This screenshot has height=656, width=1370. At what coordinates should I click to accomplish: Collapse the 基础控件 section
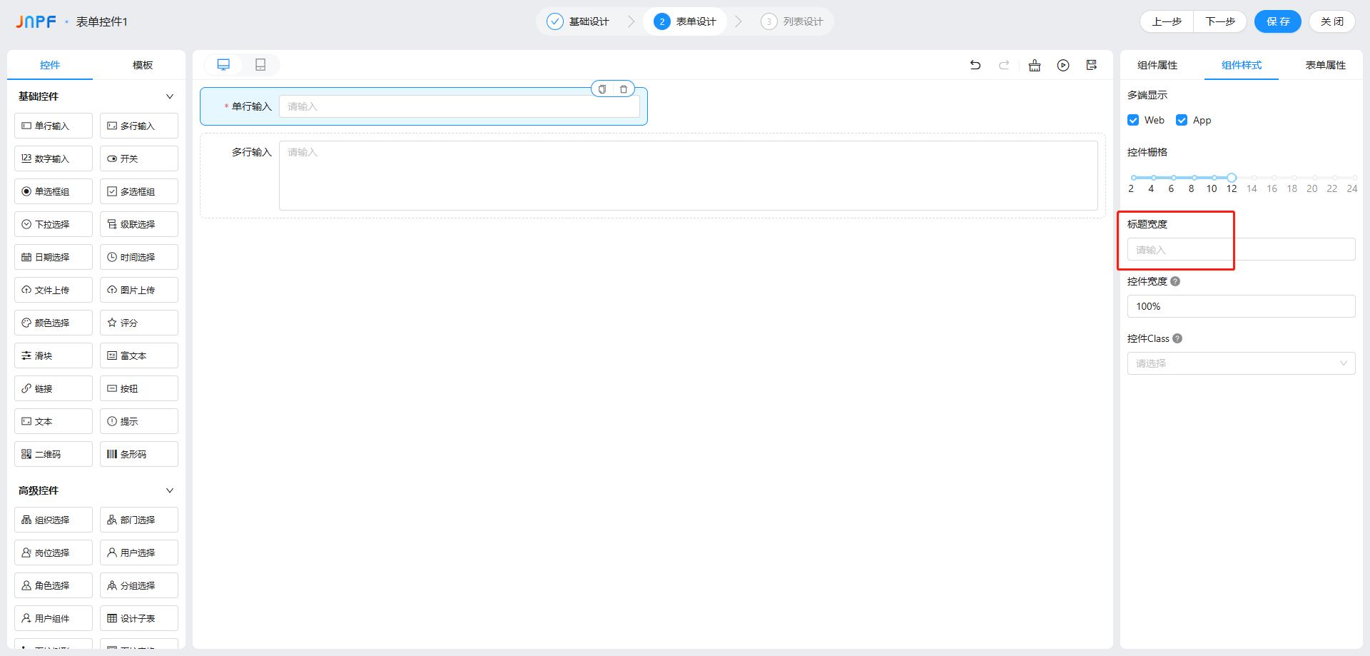point(170,96)
